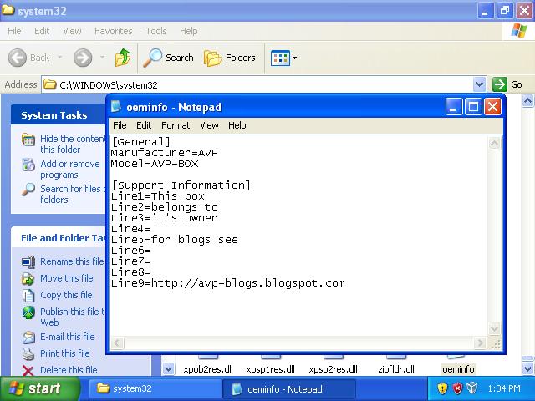535x401 pixels.
Task: Click the yellow security shield tray icon
Action: (x=442, y=388)
